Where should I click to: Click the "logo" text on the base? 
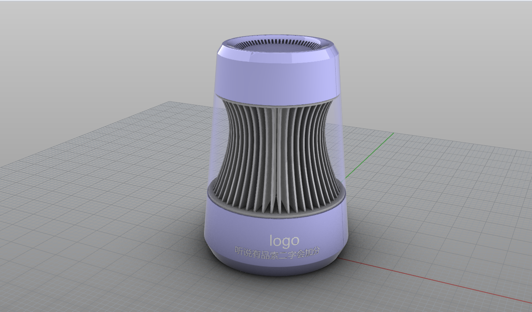tap(284, 241)
